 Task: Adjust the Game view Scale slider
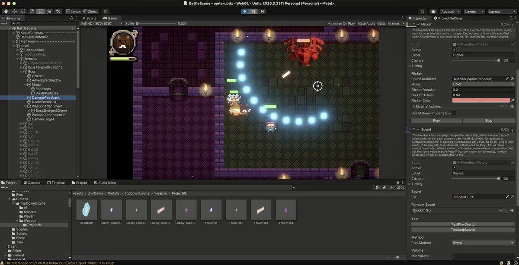point(156,23)
